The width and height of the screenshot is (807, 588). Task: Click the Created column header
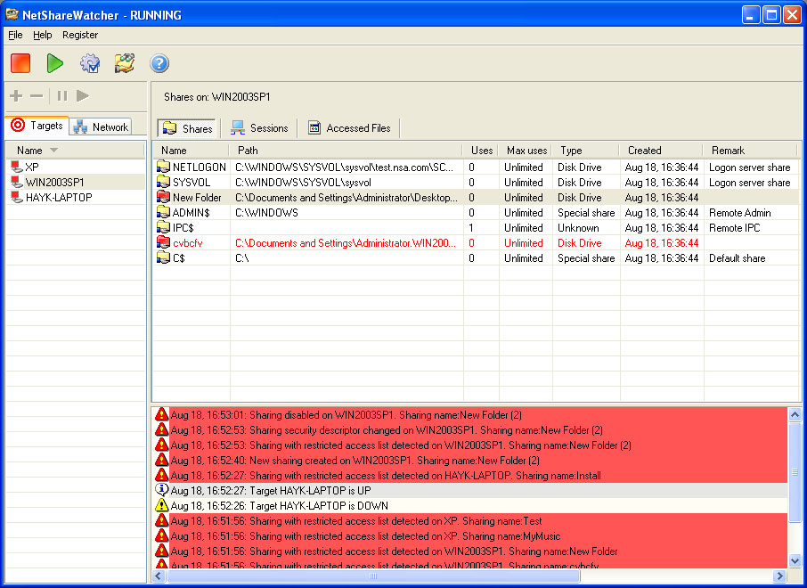click(x=662, y=151)
